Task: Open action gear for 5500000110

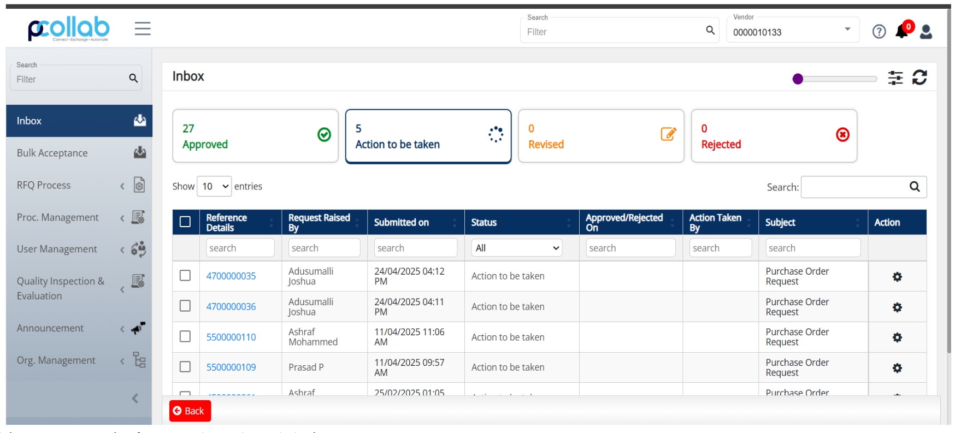Action: point(897,337)
